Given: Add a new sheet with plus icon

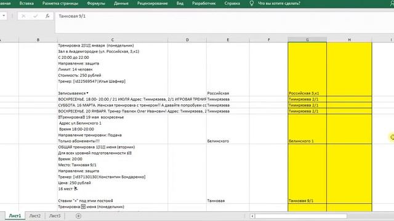Looking at the screenshot, I should pos(78,216).
